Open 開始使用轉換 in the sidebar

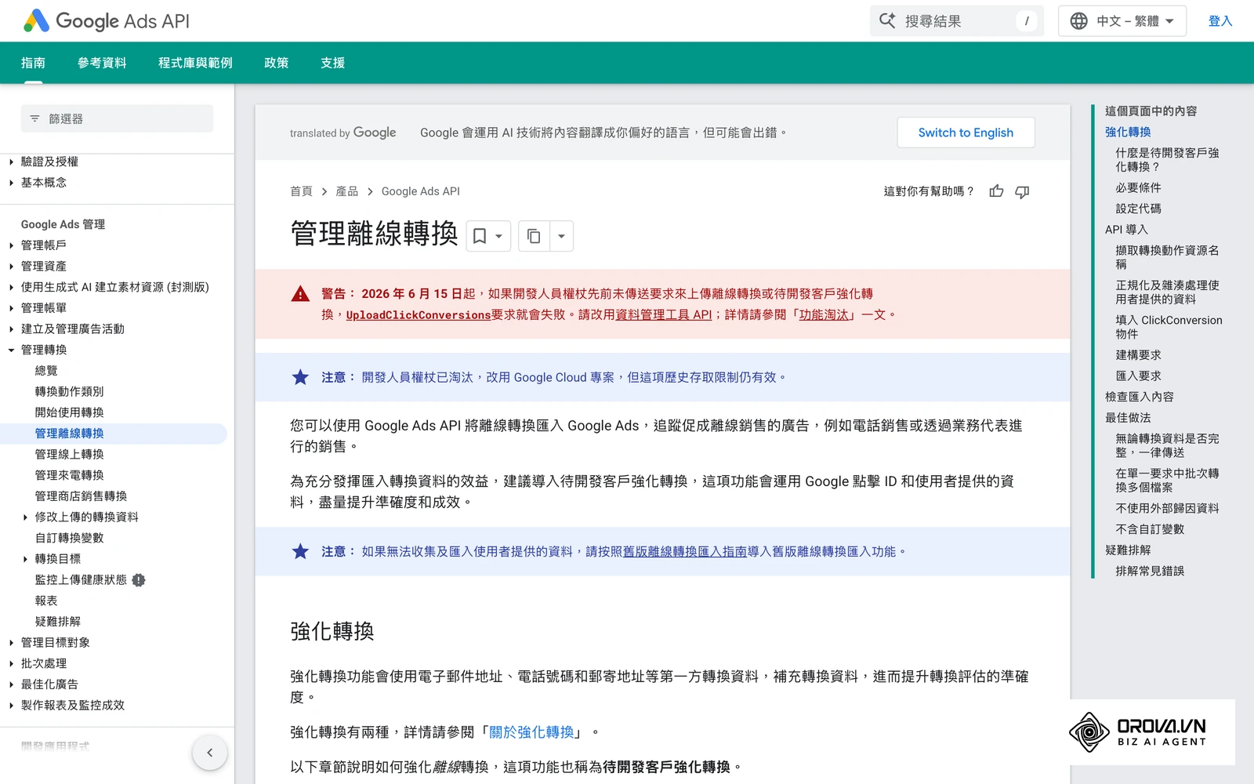(x=69, y=412)
